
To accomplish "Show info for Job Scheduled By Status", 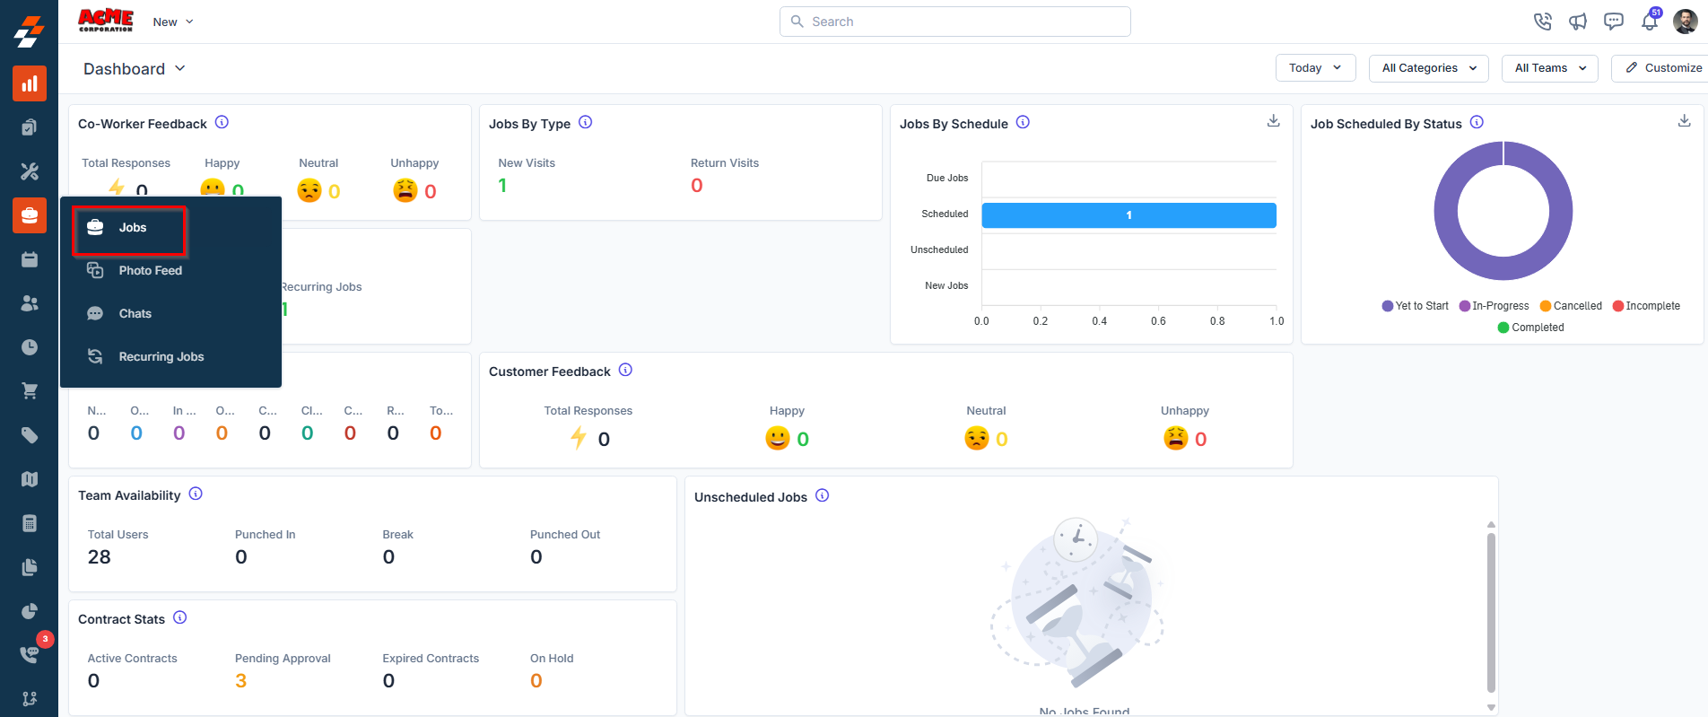I will (x=1477, y=122).
